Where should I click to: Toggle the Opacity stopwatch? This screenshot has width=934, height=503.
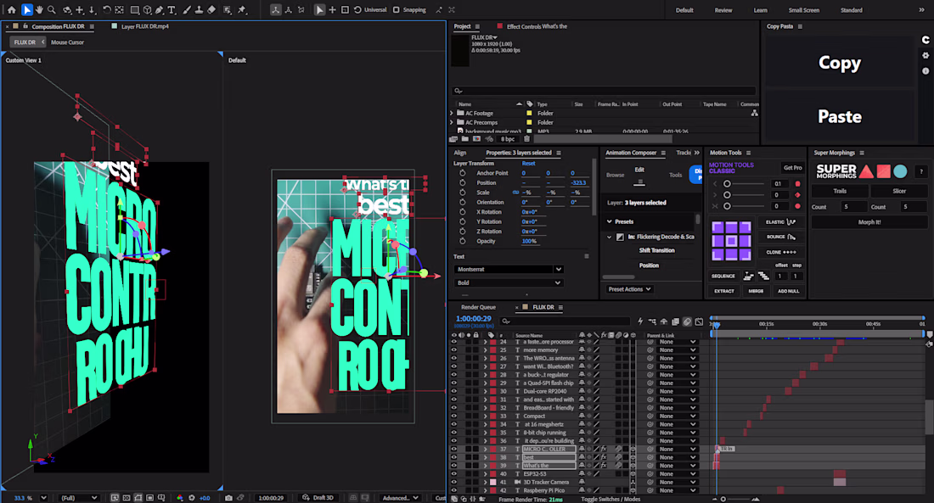(462, 241)
